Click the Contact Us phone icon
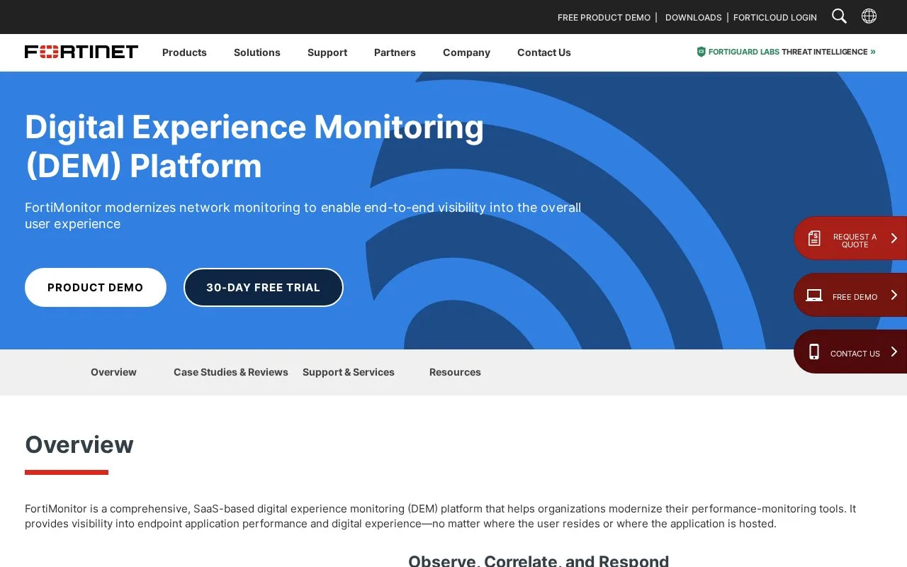The width and height of the screenshot is (907, 567). pyautogui.click(x=814, y=352)
